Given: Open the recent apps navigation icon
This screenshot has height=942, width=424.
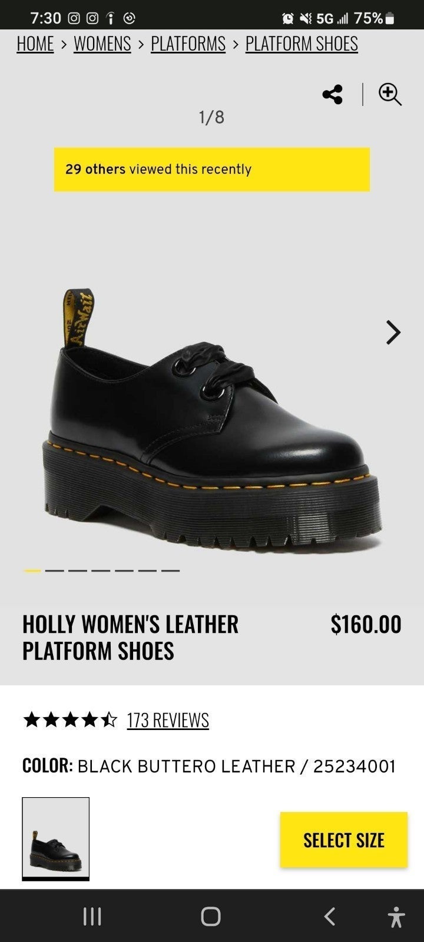Looking at the screenshot, I should [x=92, y=916].
